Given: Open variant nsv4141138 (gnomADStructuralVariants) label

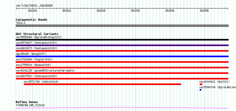Looking at the screenshot, I should coord(45,70).
